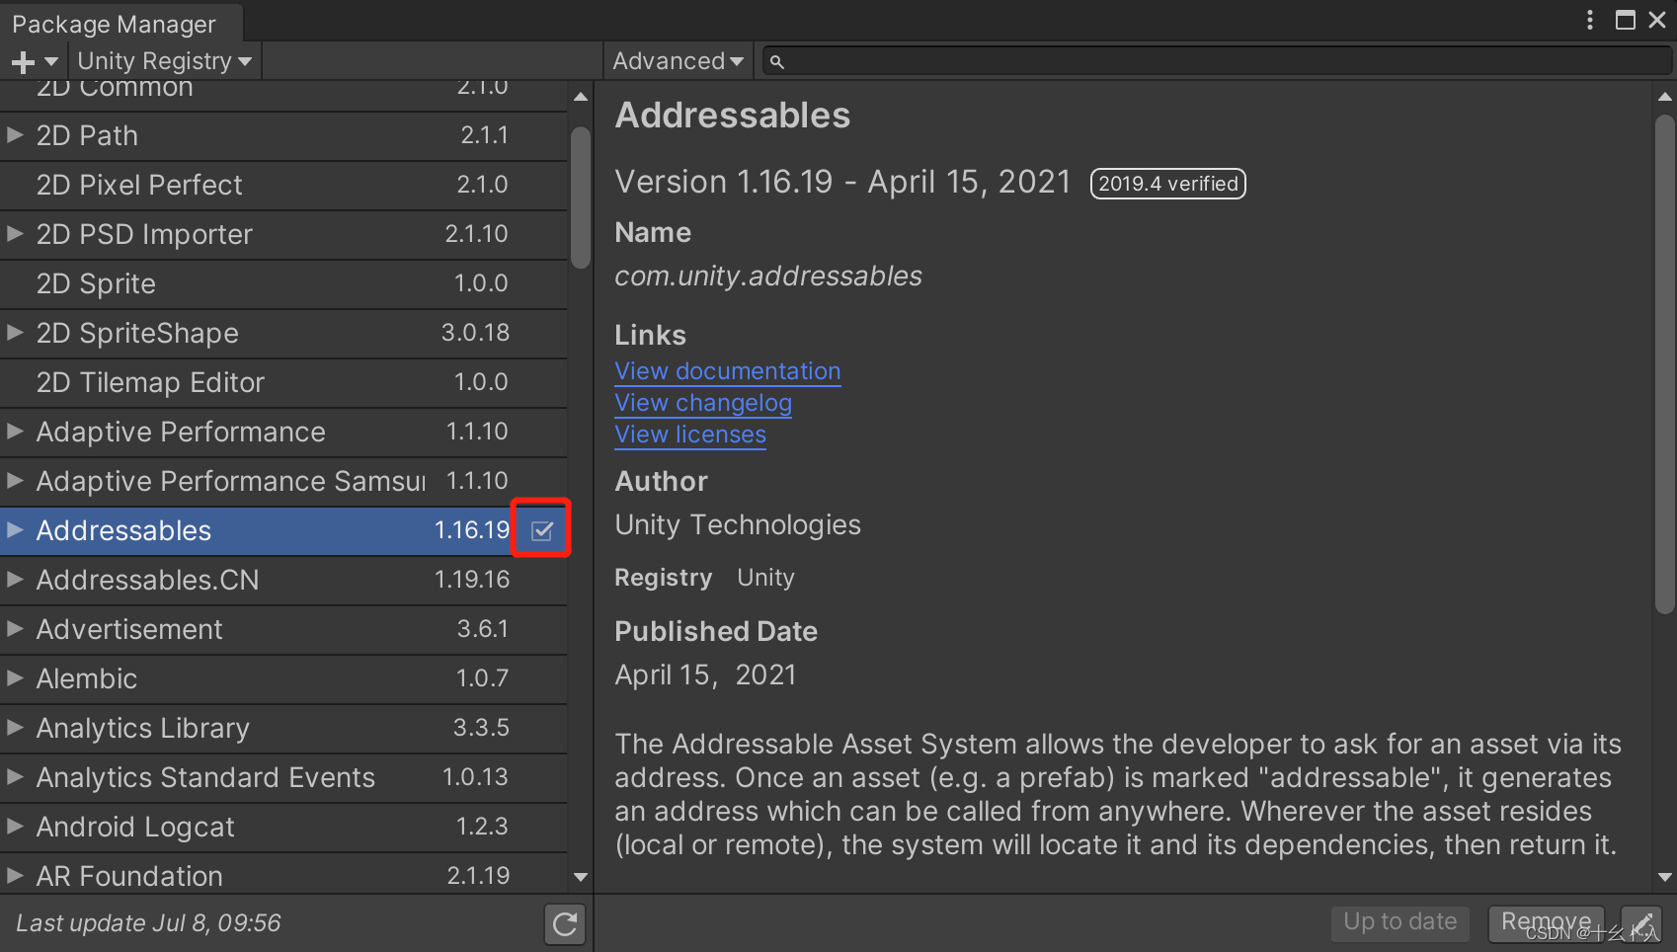Viewport: 1677px width, 952px height.
Task: Click the details pane scrollbar thumb
Action: click(x=1665, y=364)
